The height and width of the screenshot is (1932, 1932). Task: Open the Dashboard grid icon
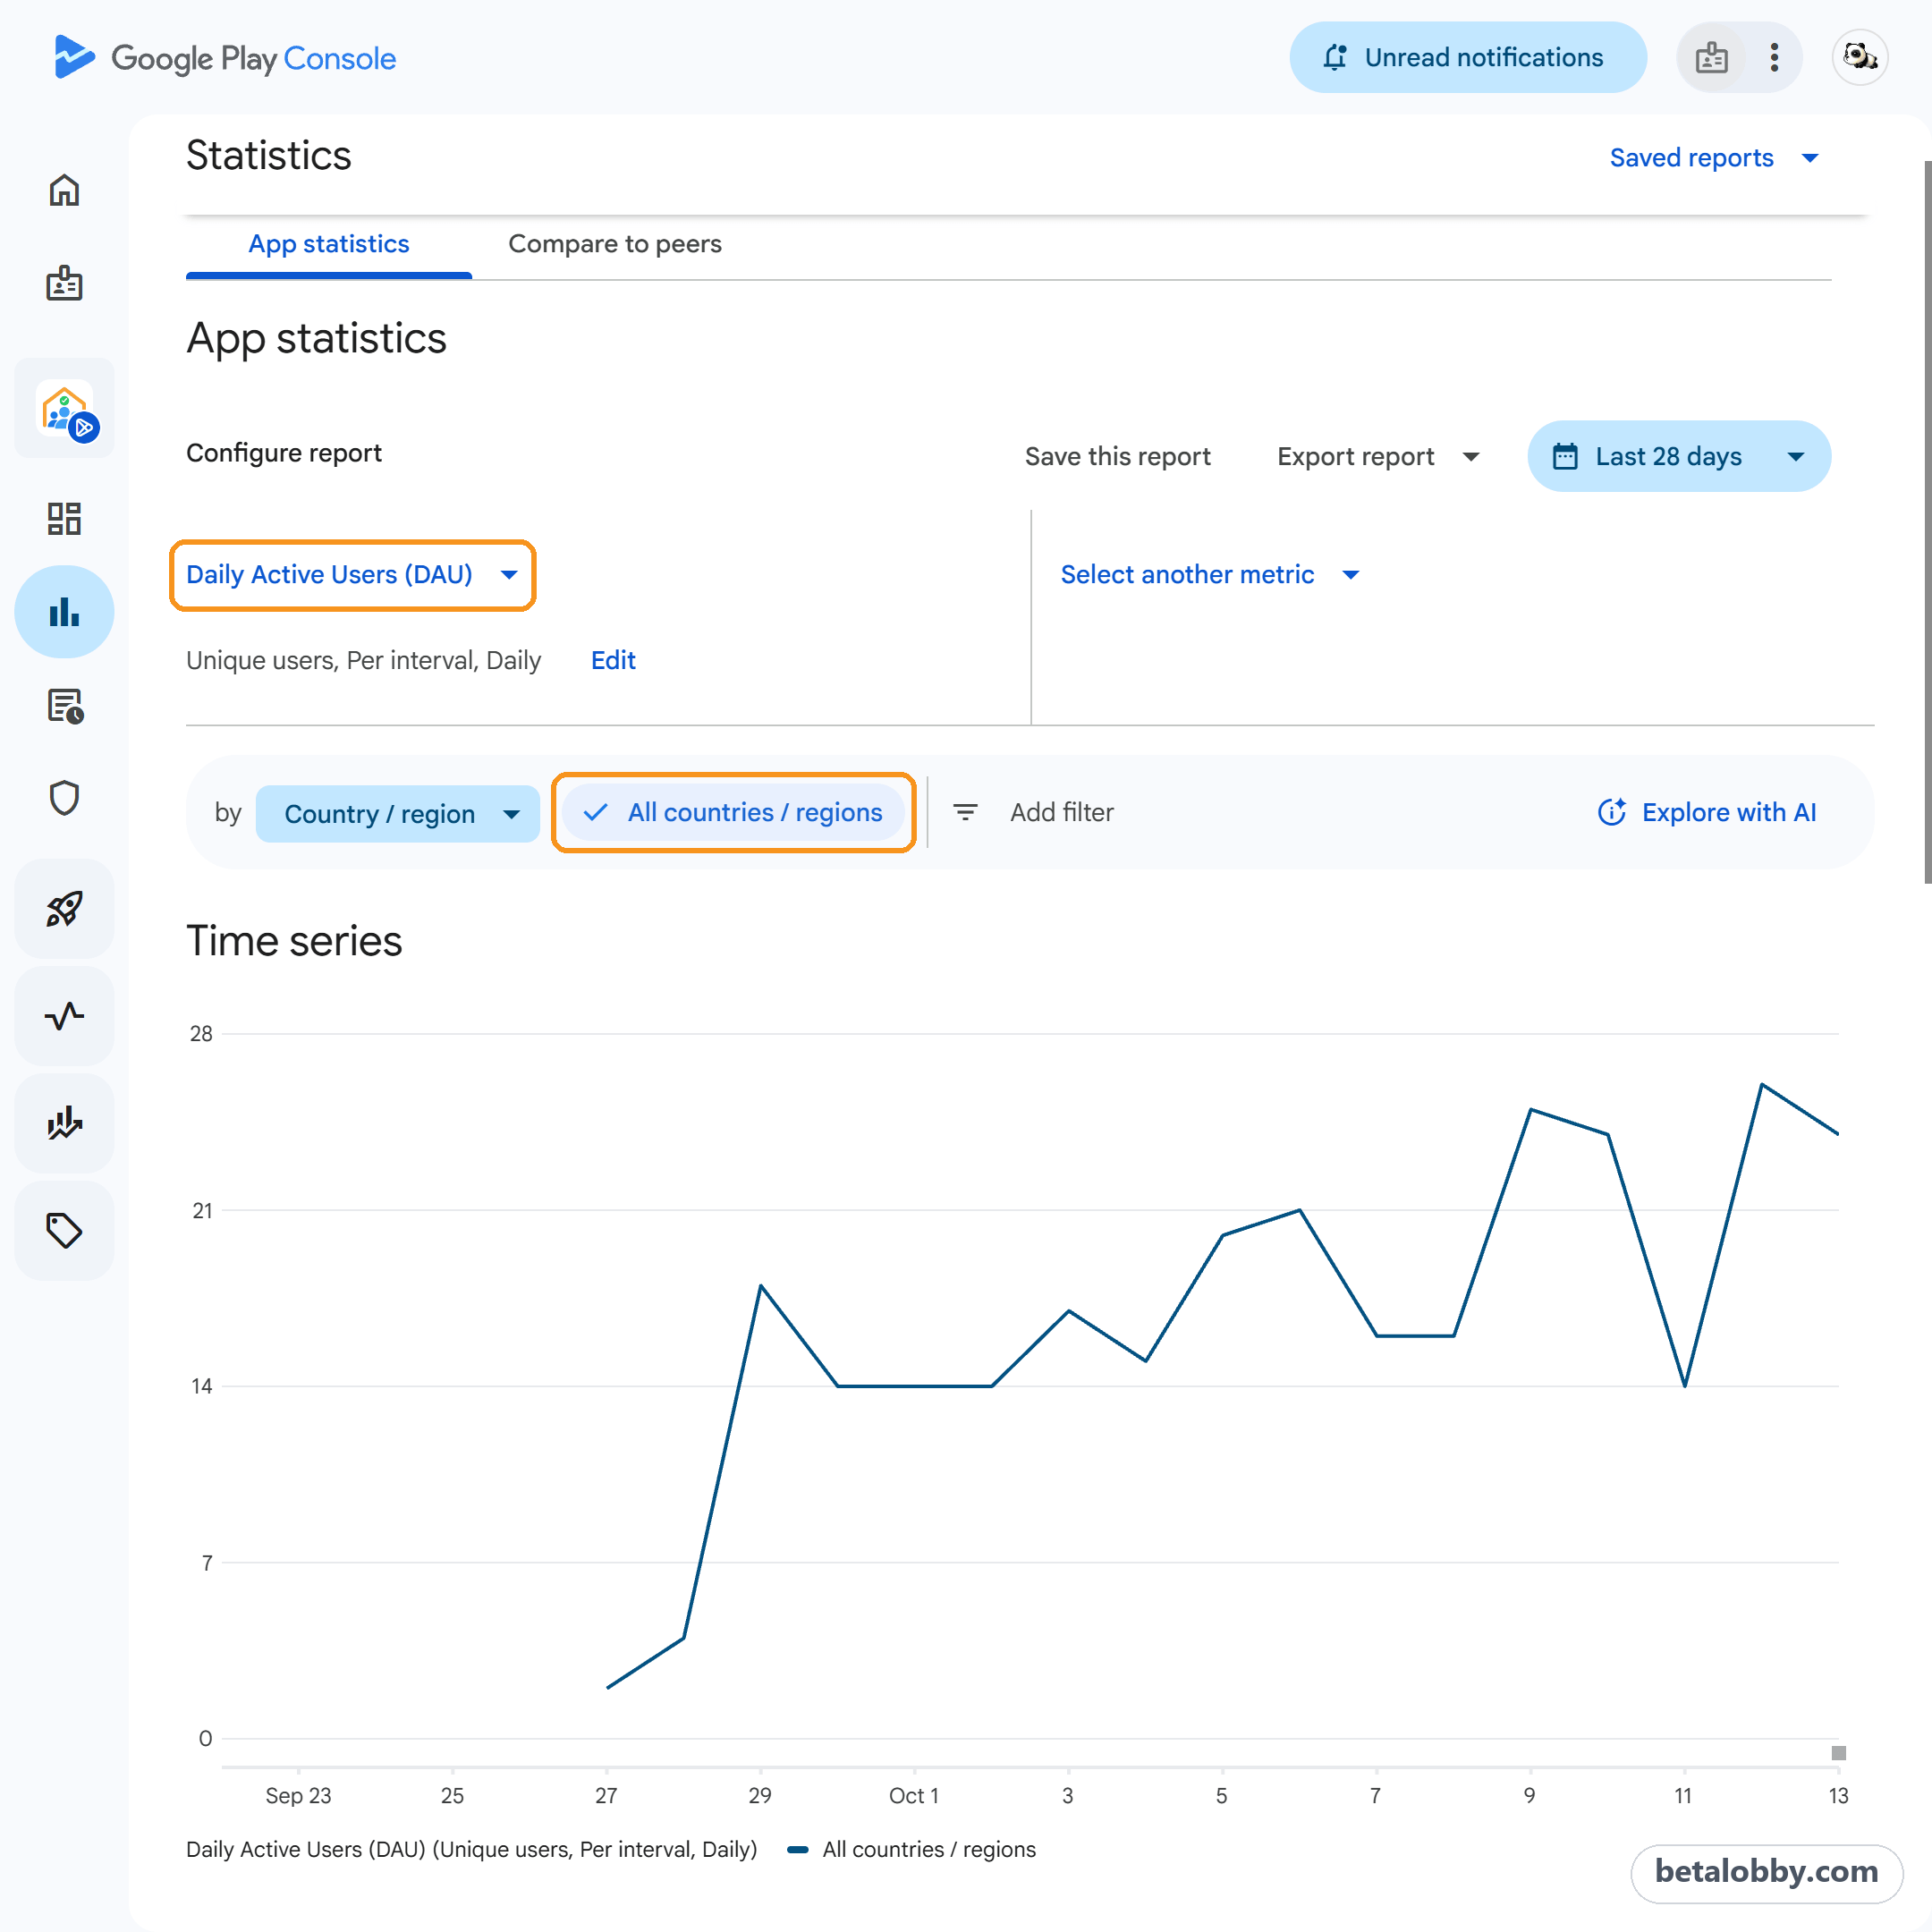(64, 518)
